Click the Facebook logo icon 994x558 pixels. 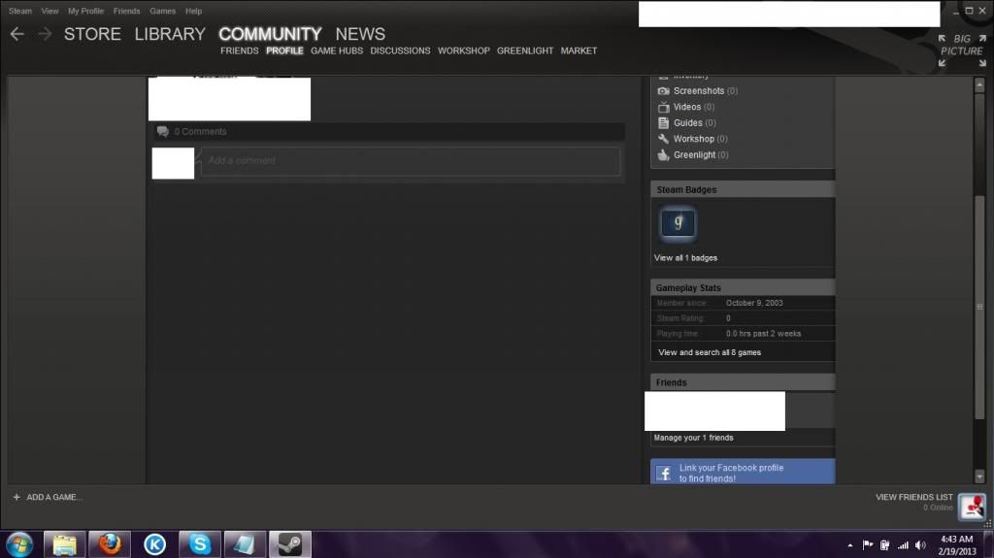[x=664, y=473]
